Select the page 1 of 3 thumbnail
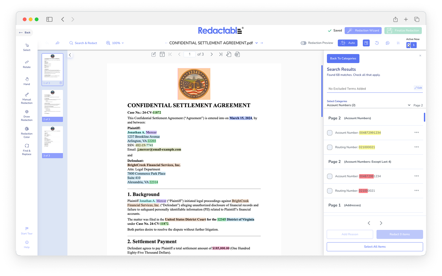The image size is (442, 276). point(52,69)
